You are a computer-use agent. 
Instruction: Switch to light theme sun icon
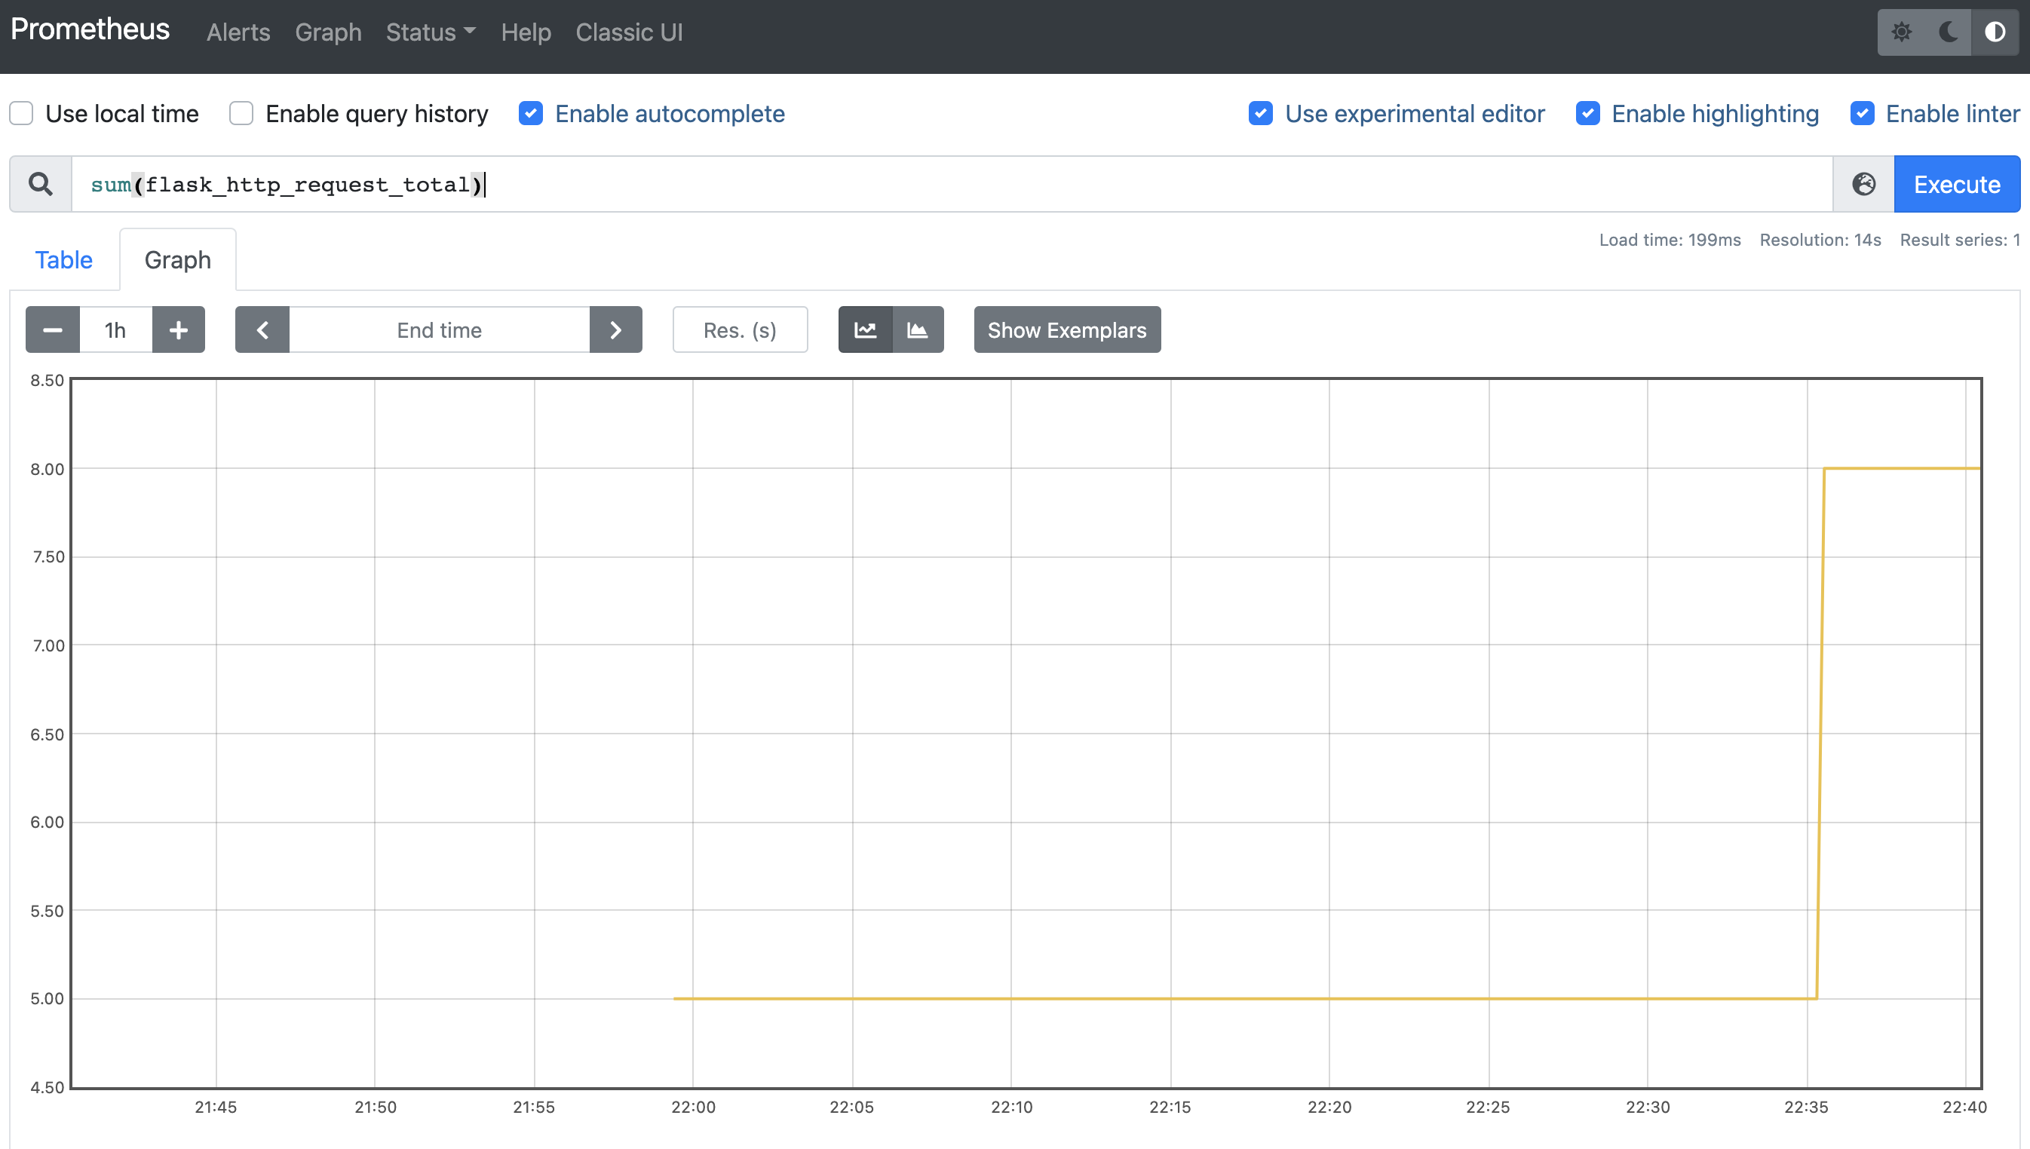[x=1901, y=32]
